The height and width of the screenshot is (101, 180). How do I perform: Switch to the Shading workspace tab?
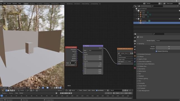click(62, 4)
